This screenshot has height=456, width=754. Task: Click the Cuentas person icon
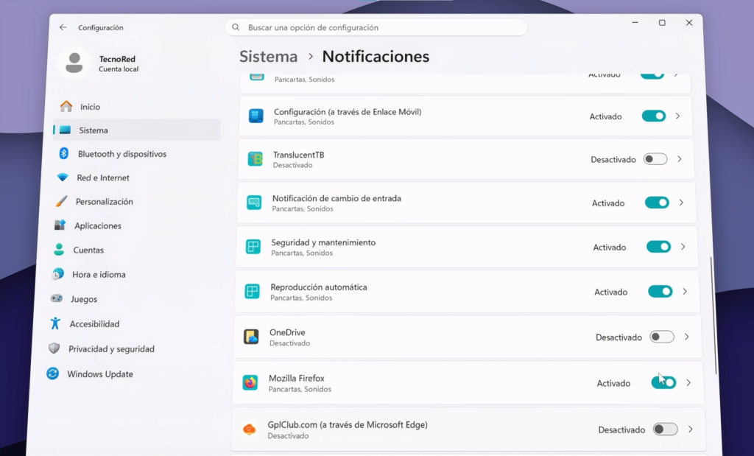[59, 249]
